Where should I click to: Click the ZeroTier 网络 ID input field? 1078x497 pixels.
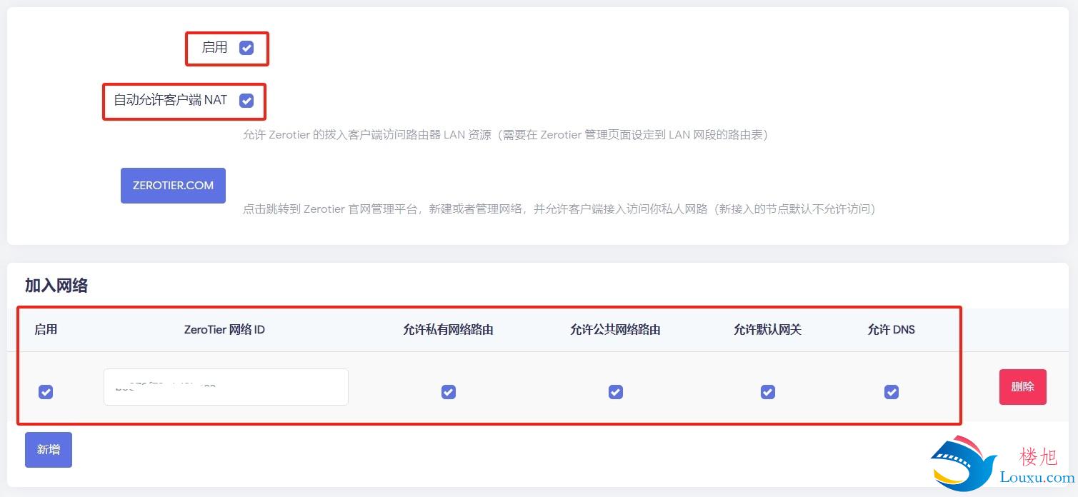click(x=226, y=387)
